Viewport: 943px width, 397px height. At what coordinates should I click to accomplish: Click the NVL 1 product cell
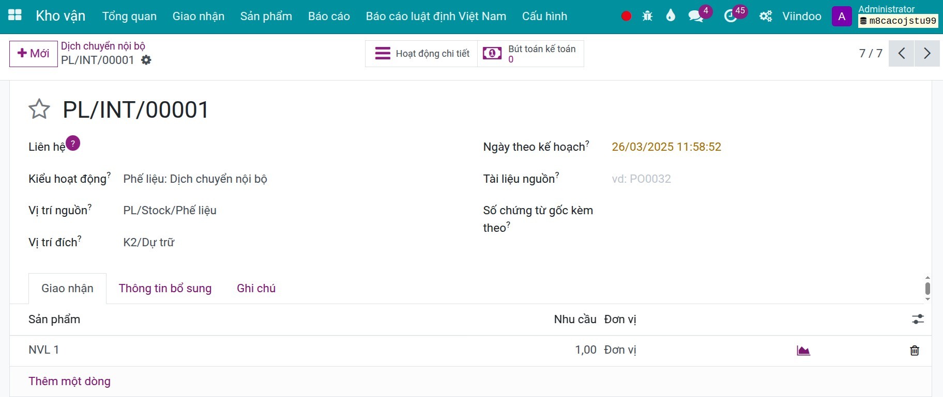44,350
